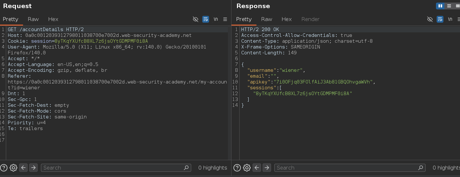Open help icon below Response panel
The image size is (460, 177).
(x=237, y=168)
